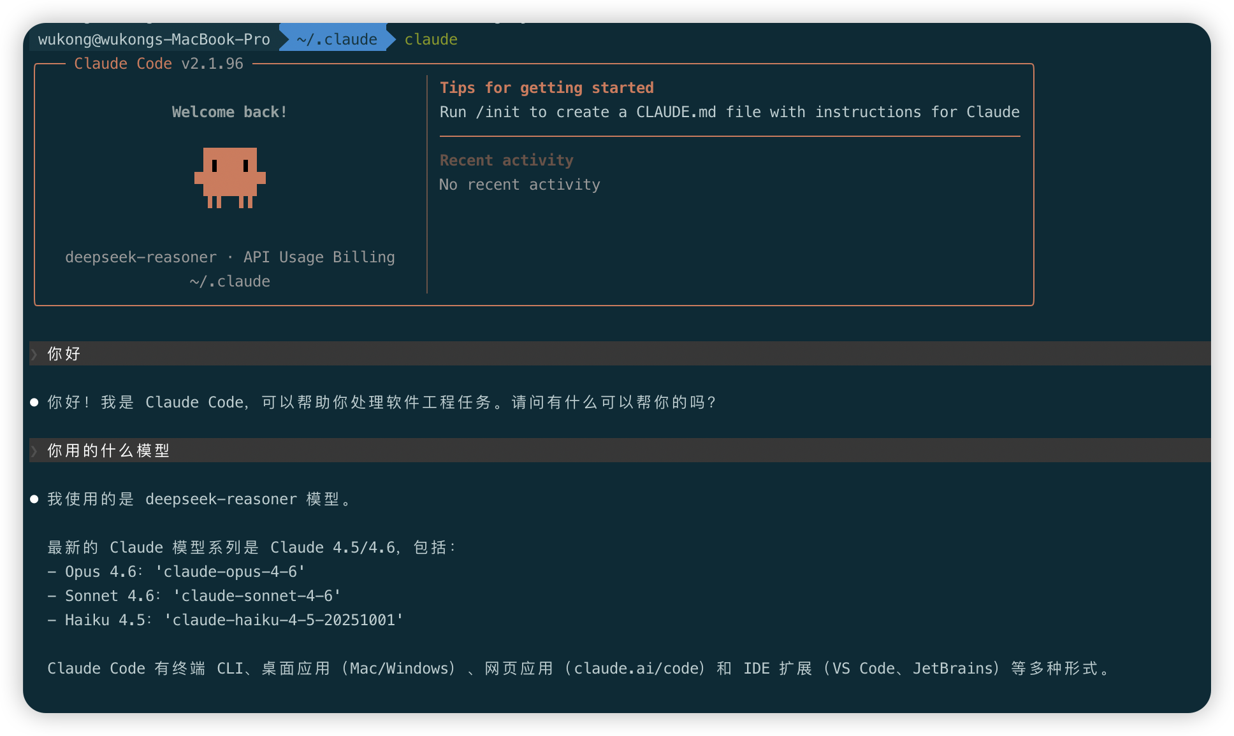The height and width of the screenshot is (736, 1234).
Task: Click the Claude Code mascot icon
Action: (230, 178)
